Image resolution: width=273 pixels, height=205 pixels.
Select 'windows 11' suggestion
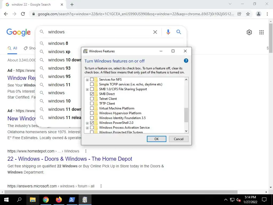point(59,85)
